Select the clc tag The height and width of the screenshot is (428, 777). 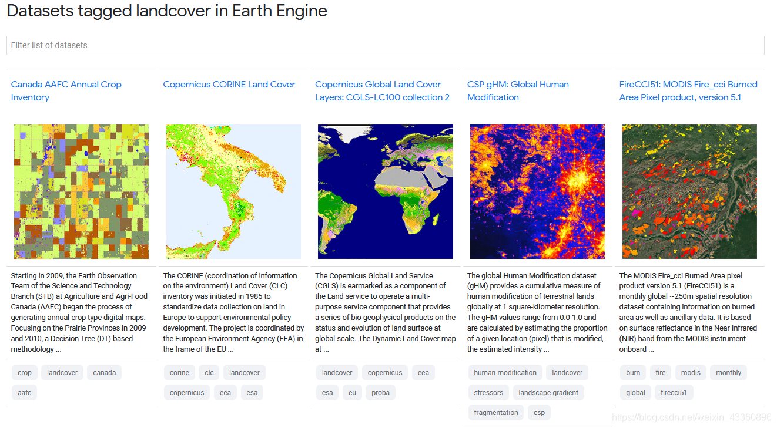pos(209,373)
